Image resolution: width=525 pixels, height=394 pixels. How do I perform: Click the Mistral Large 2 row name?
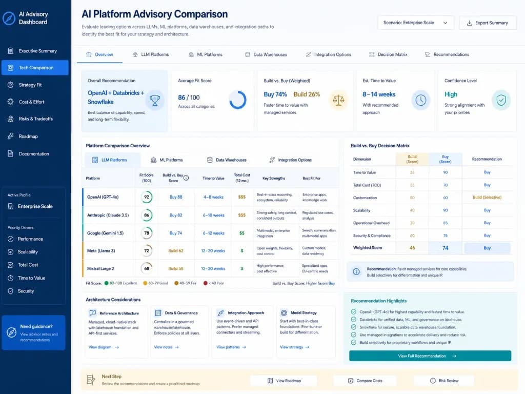click(101, 268)
